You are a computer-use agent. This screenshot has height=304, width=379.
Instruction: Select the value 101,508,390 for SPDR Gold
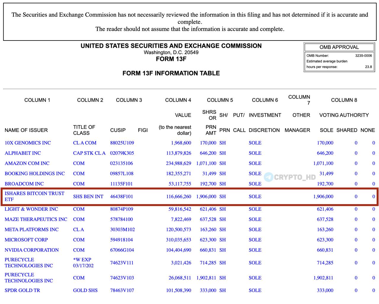click(179, 290)
